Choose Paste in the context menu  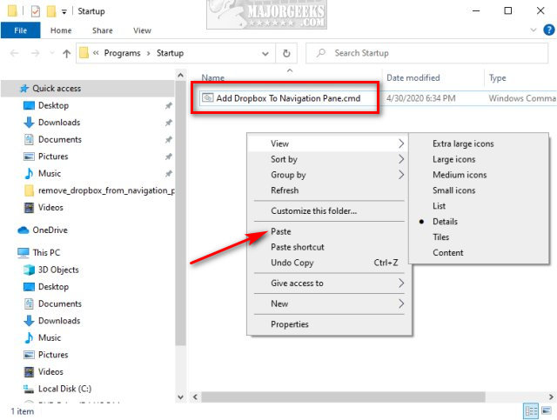329,232
